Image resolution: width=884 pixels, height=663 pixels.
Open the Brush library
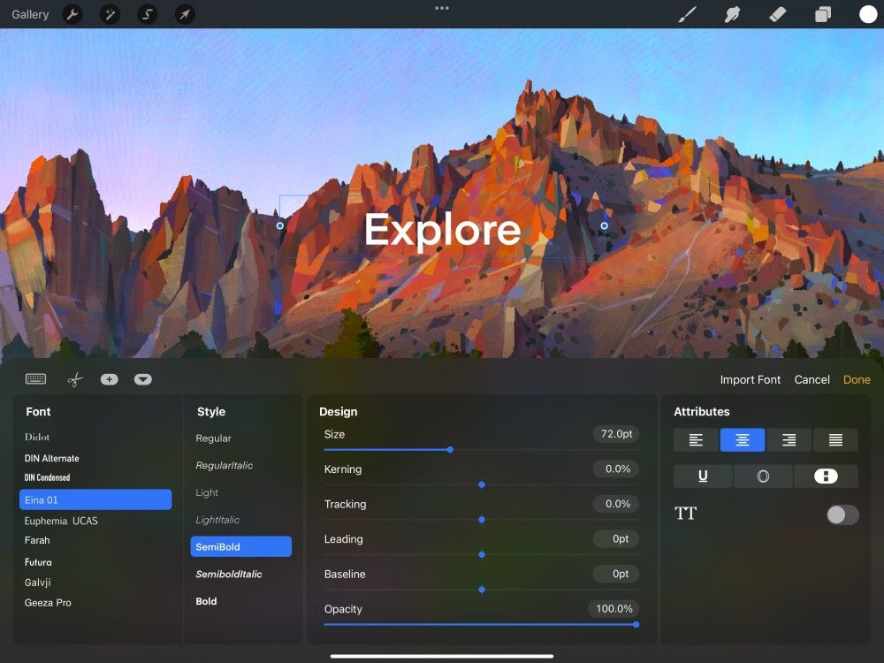[x=688, y=14]
